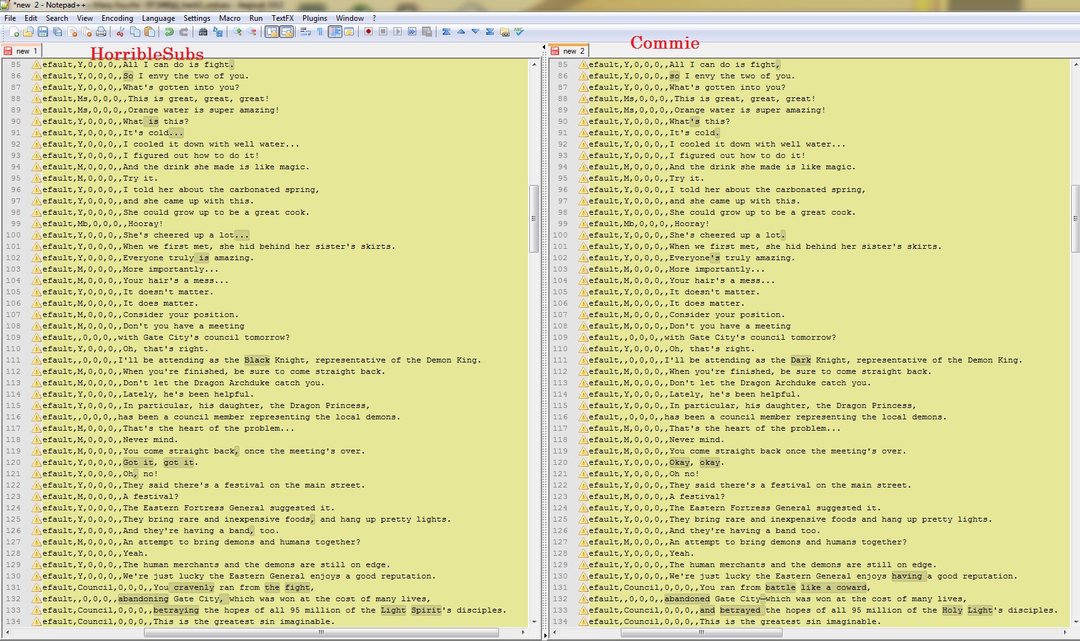Viewport: 1080px width, 641px height.
Task: Click the ABC spell-check toolbar icon
Action: tap(519, 32)
